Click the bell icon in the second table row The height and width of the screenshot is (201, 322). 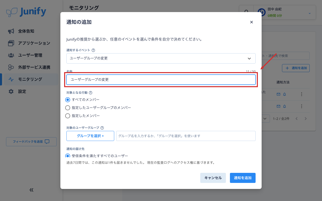pyautogui.click(x=285, y=106)
